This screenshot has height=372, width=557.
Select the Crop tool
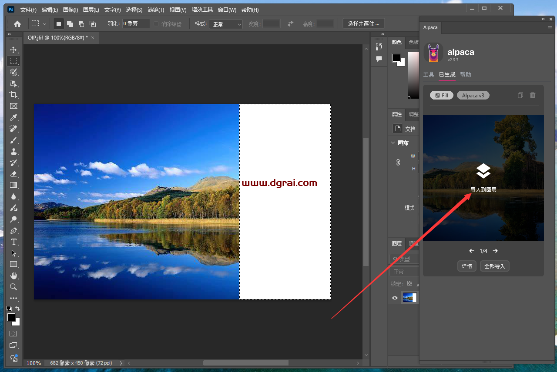[13, 95]
